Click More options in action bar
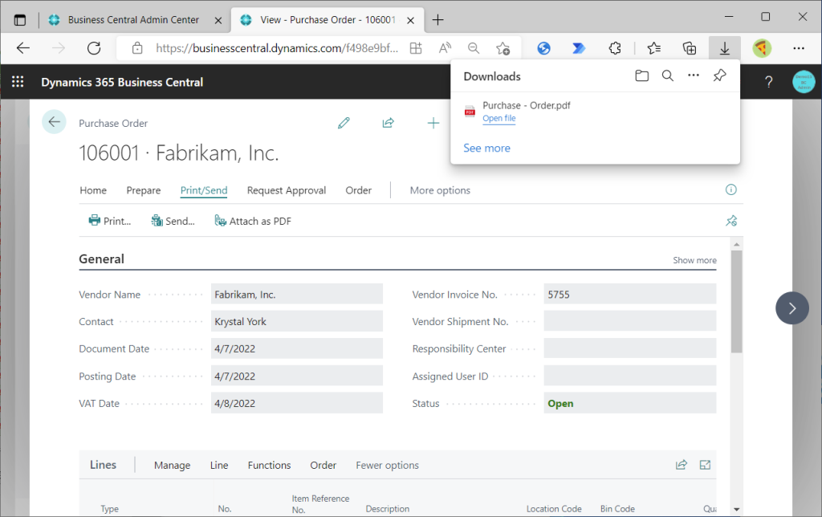This screenshot has width=822, height=517. click(440, 190)
